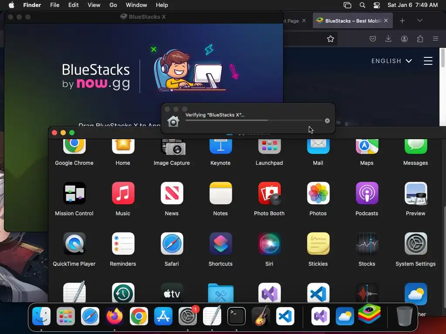Open the Help menu
Image resolution: width=446 pixels, height=334 pixels.
click(x=162, y=5)
